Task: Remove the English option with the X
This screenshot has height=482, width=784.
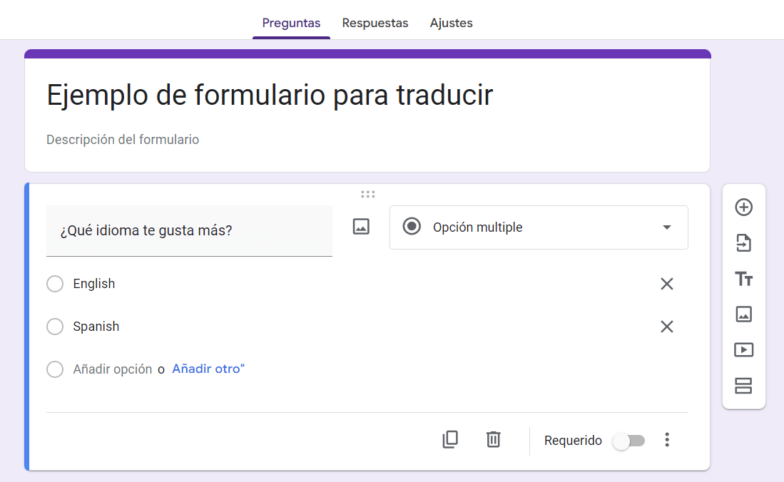Action: click(x=666, y=284)
